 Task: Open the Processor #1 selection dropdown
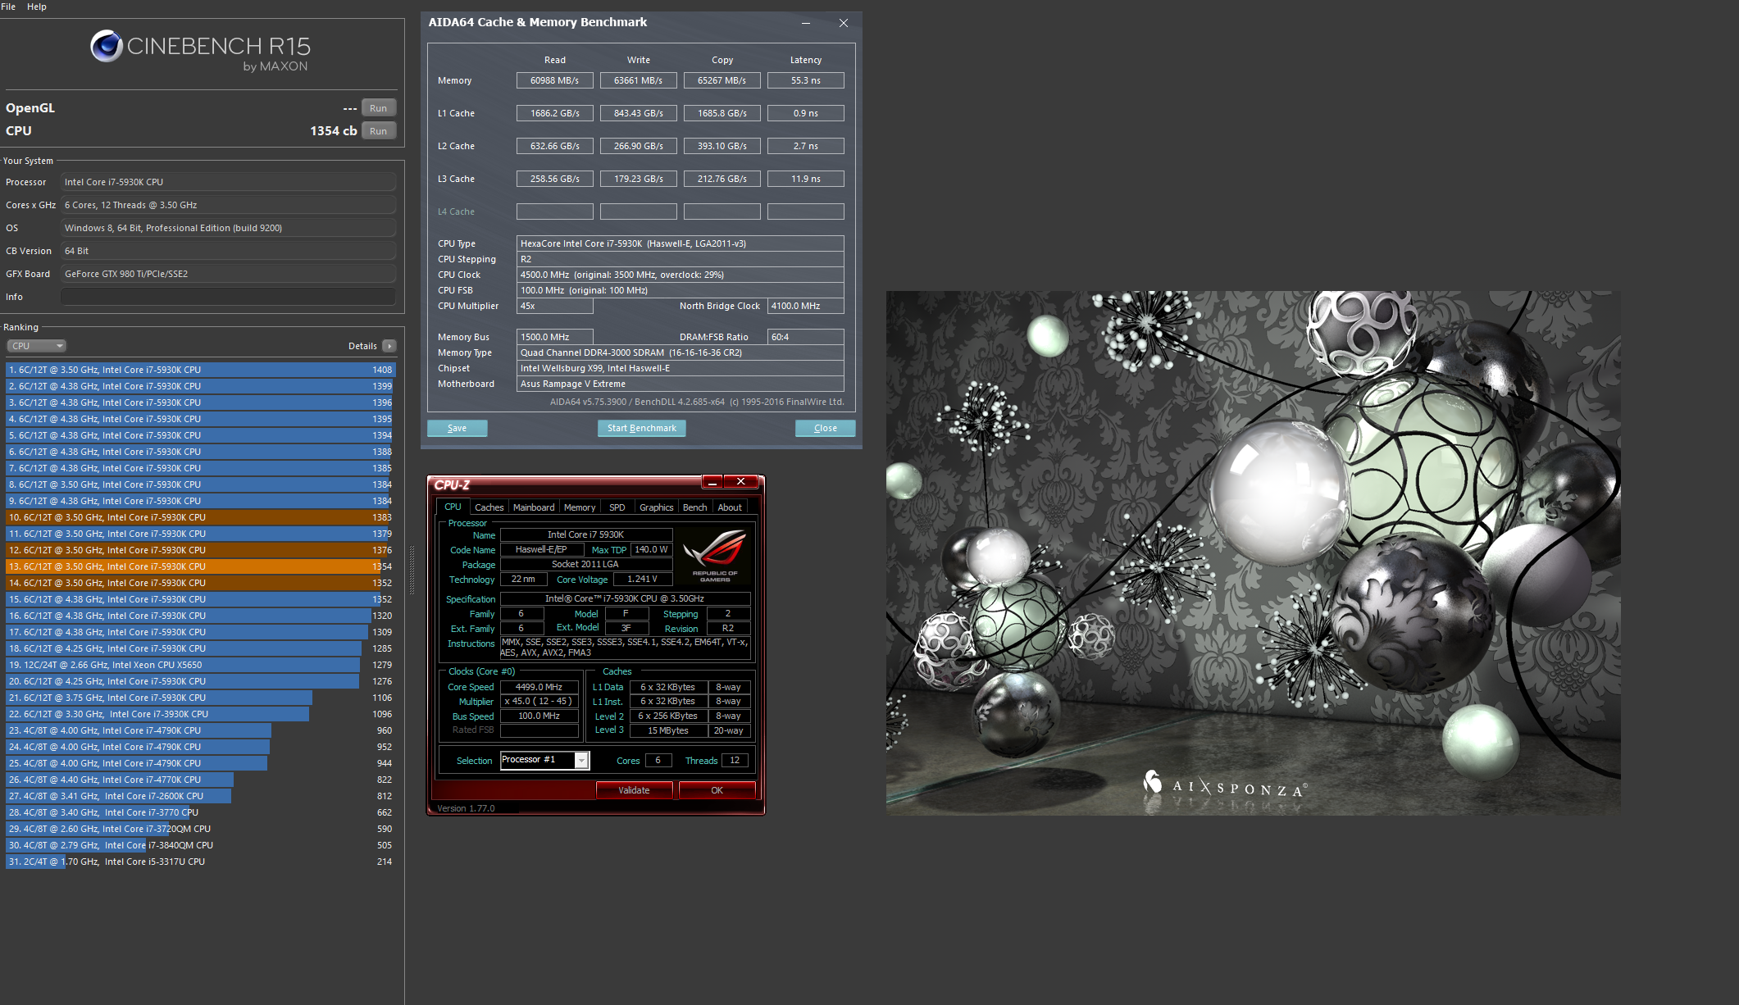(x=545, y=761)
